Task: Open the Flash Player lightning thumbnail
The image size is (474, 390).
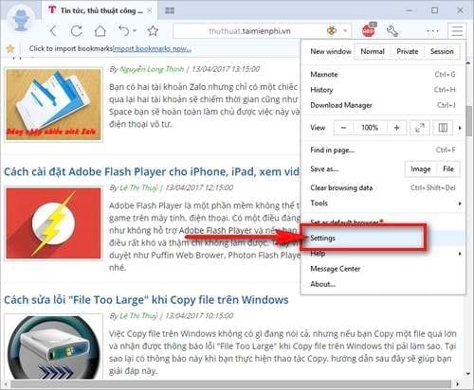Action: 53,223
